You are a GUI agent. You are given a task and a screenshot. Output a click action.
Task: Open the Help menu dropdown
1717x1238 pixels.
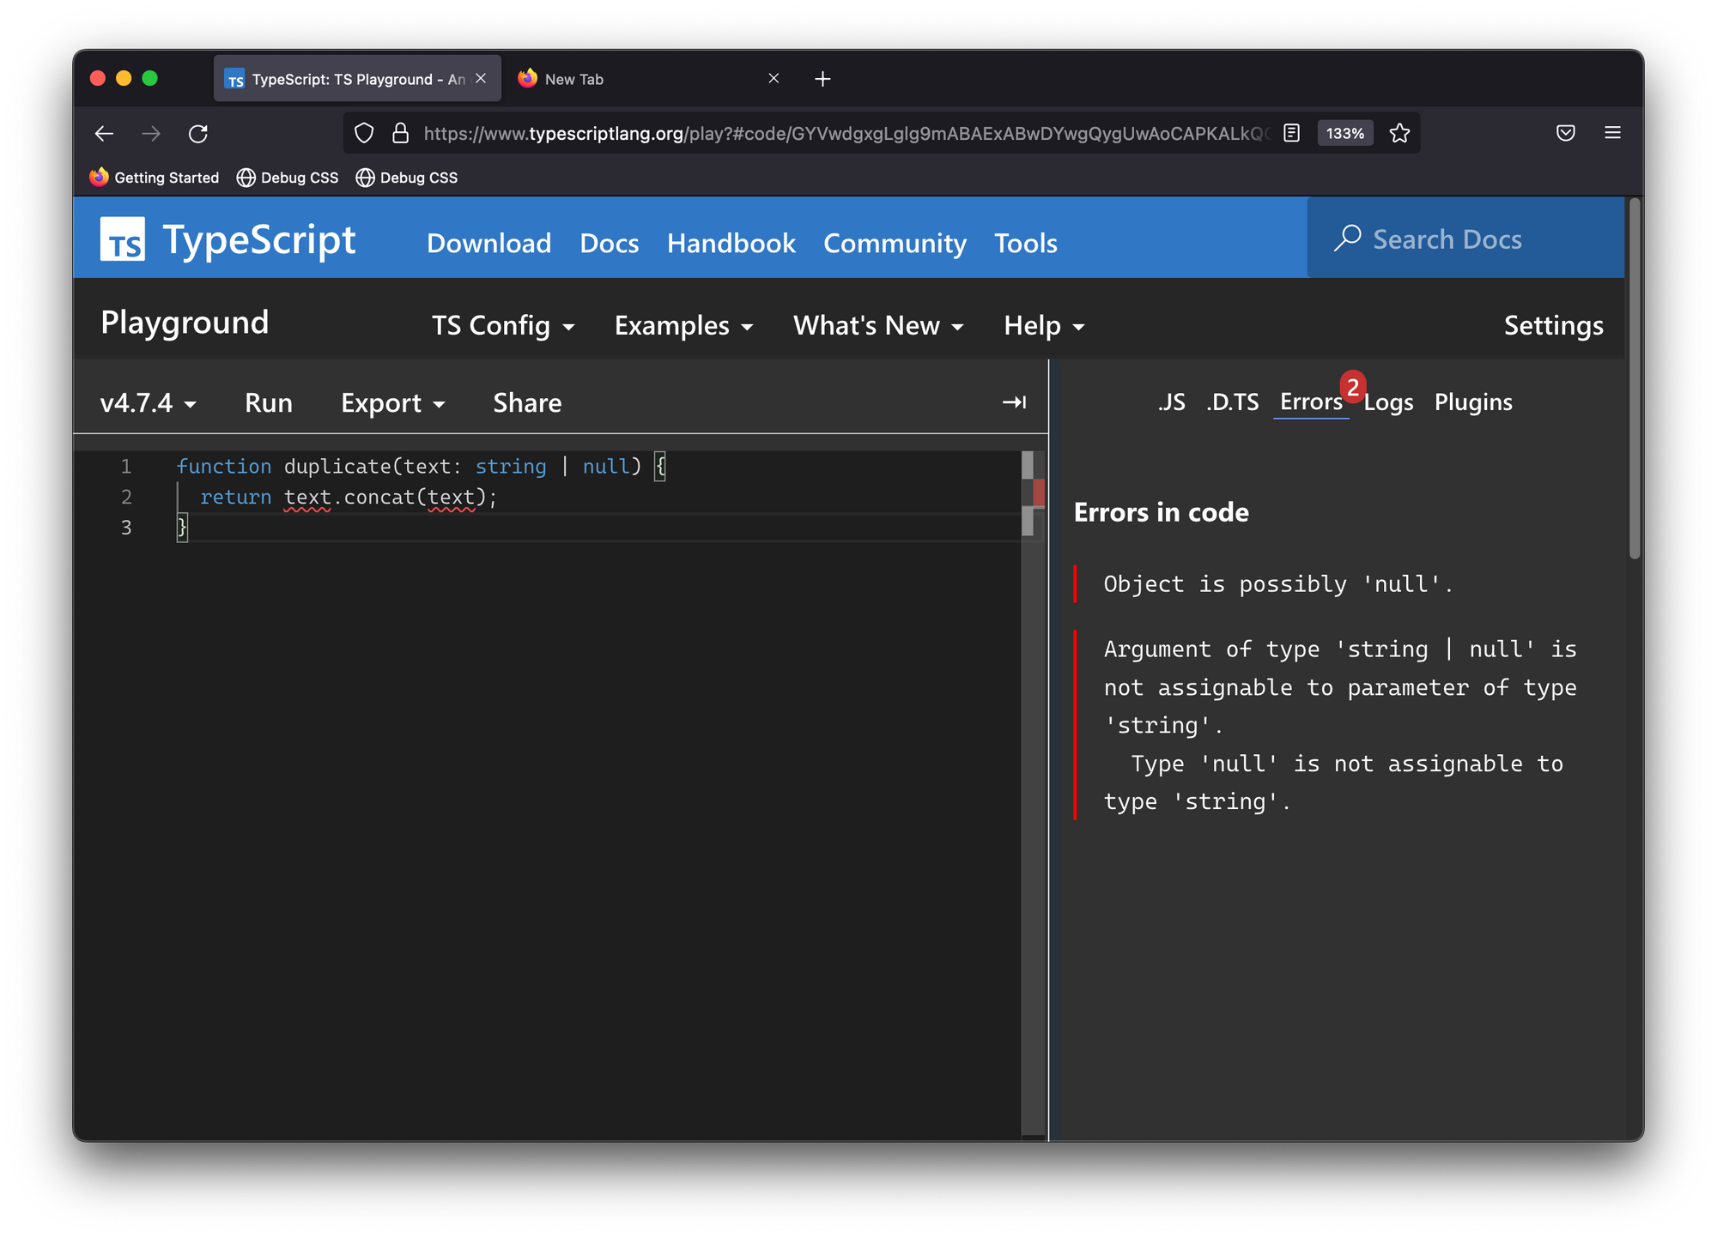[x=1044, y=323]
